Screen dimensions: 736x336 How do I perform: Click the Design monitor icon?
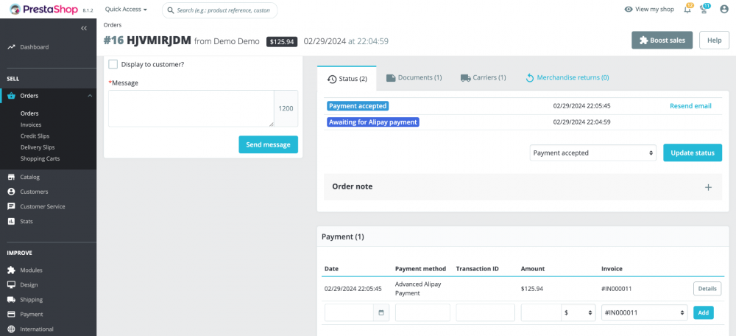[11, 284]
